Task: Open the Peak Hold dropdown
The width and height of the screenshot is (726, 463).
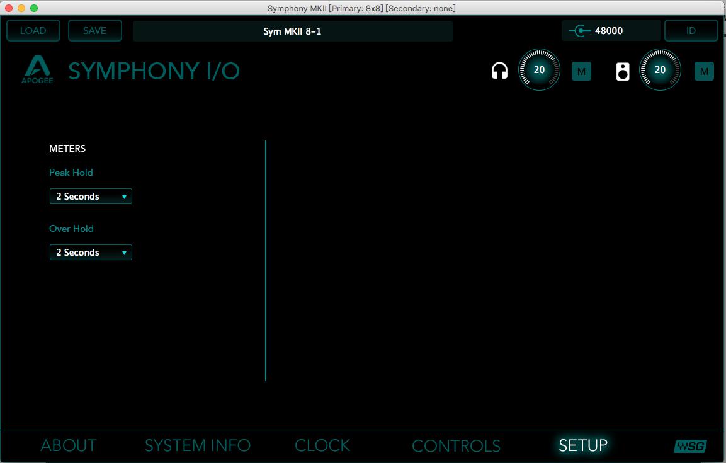Action: [x=91, y=197]
